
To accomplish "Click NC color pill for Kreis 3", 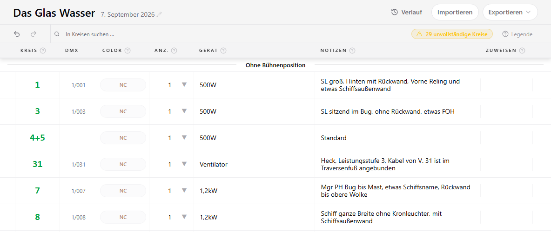I will [x=123, y=111].
